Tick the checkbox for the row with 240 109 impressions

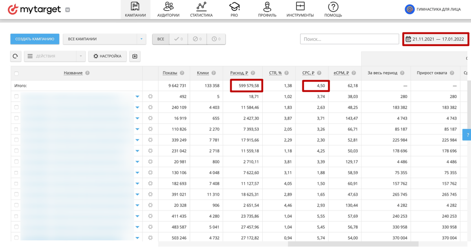[16, 107]
